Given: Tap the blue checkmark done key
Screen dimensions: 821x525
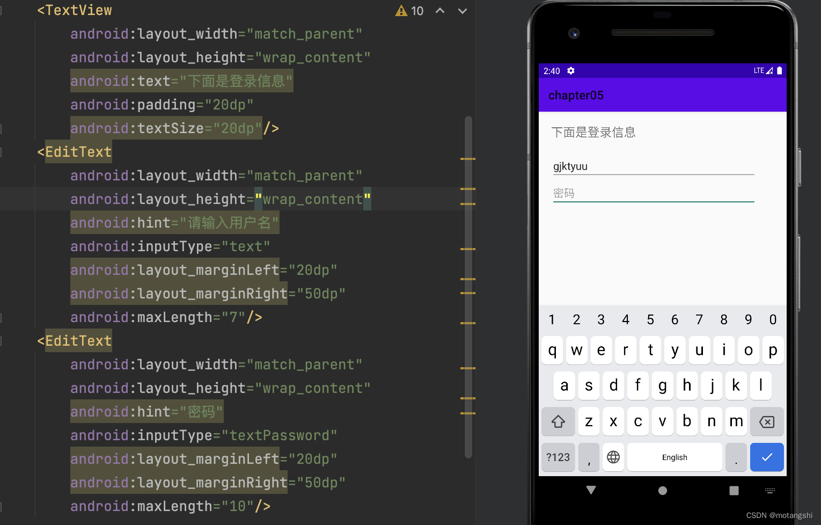Looking at the screenshot, I should pyautogui.click(x=767, y=457).
